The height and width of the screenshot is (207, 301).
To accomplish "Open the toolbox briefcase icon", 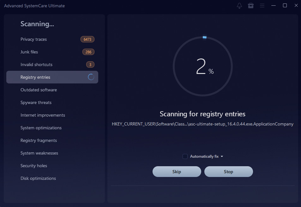I will [x=251, y=6].
